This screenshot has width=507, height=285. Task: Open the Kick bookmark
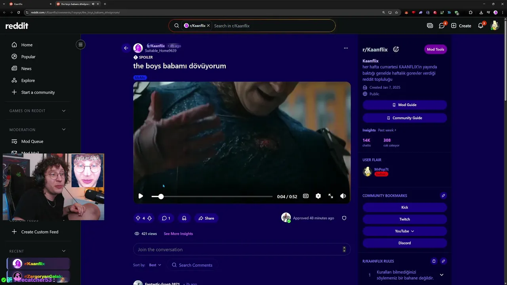coord(405,207)
